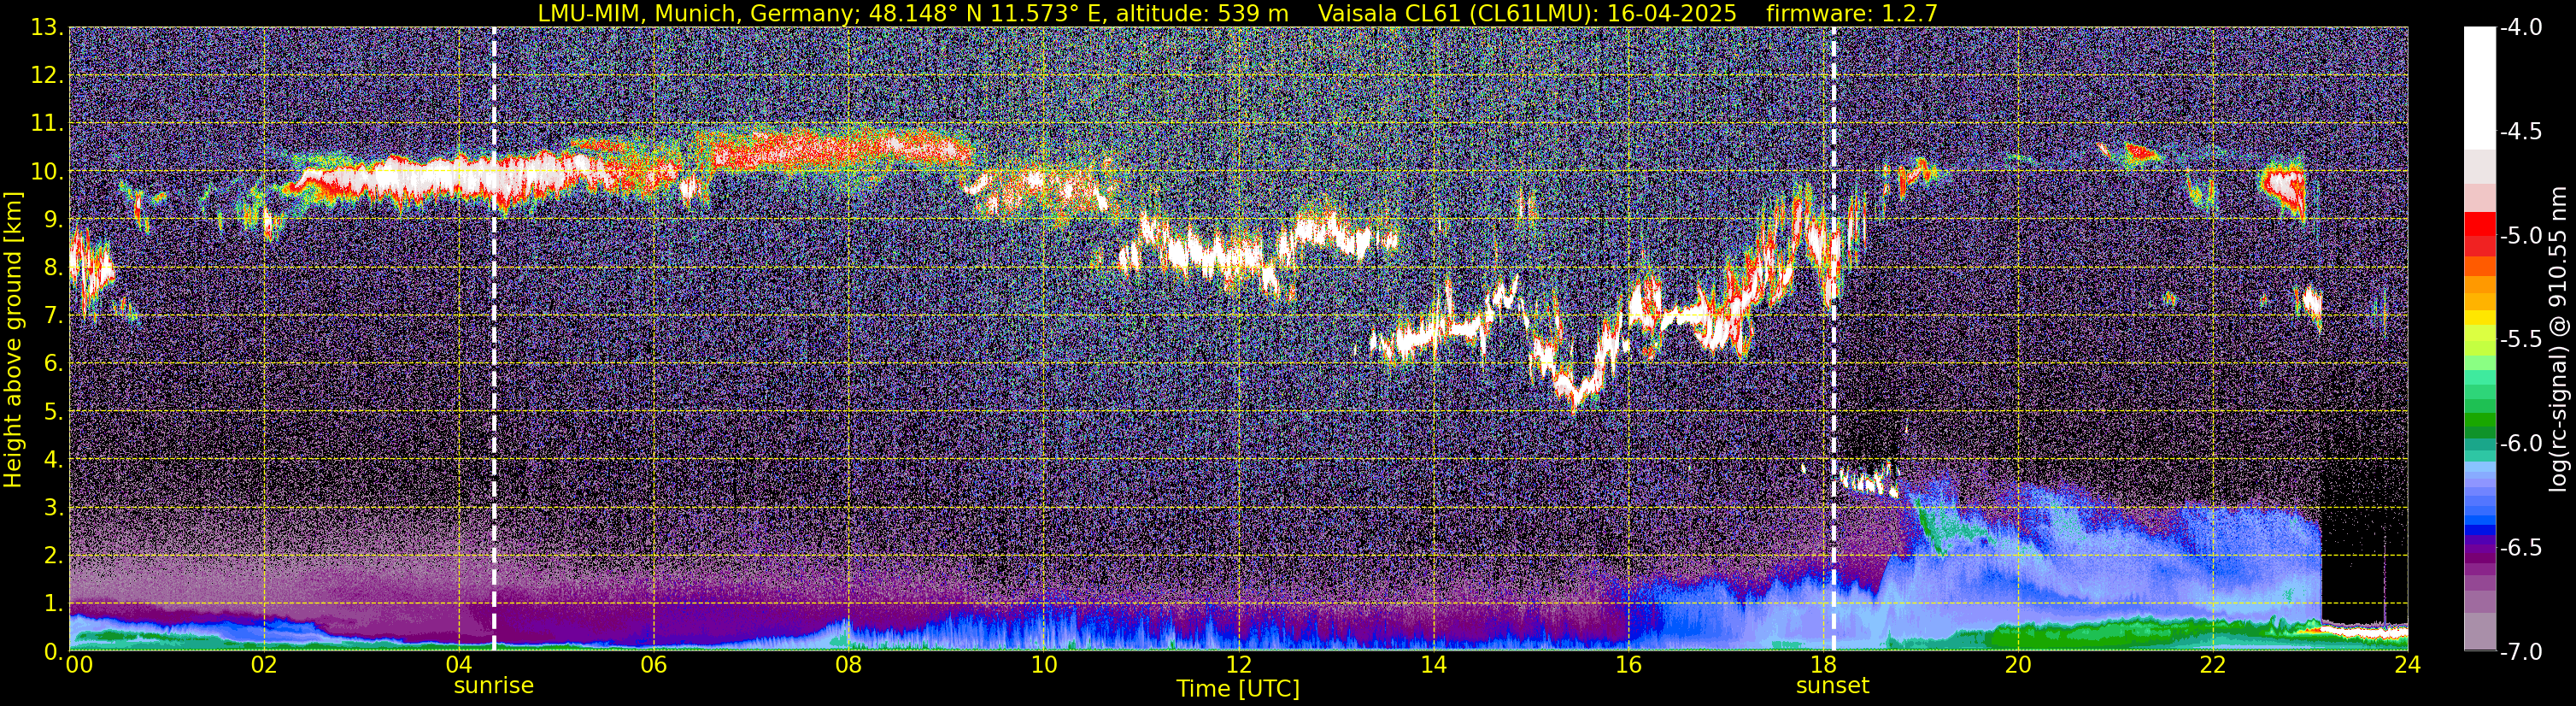The image size is (2576, 706).
Task: Click the '11.' tick on the height axis
Action: pos(47,124)
